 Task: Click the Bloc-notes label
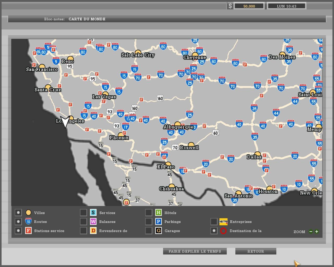(54, 19)
